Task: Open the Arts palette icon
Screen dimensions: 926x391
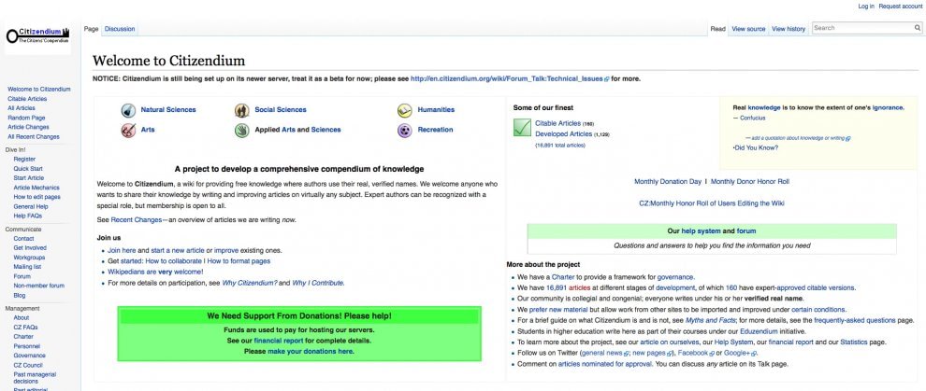Action: point(128,130)
